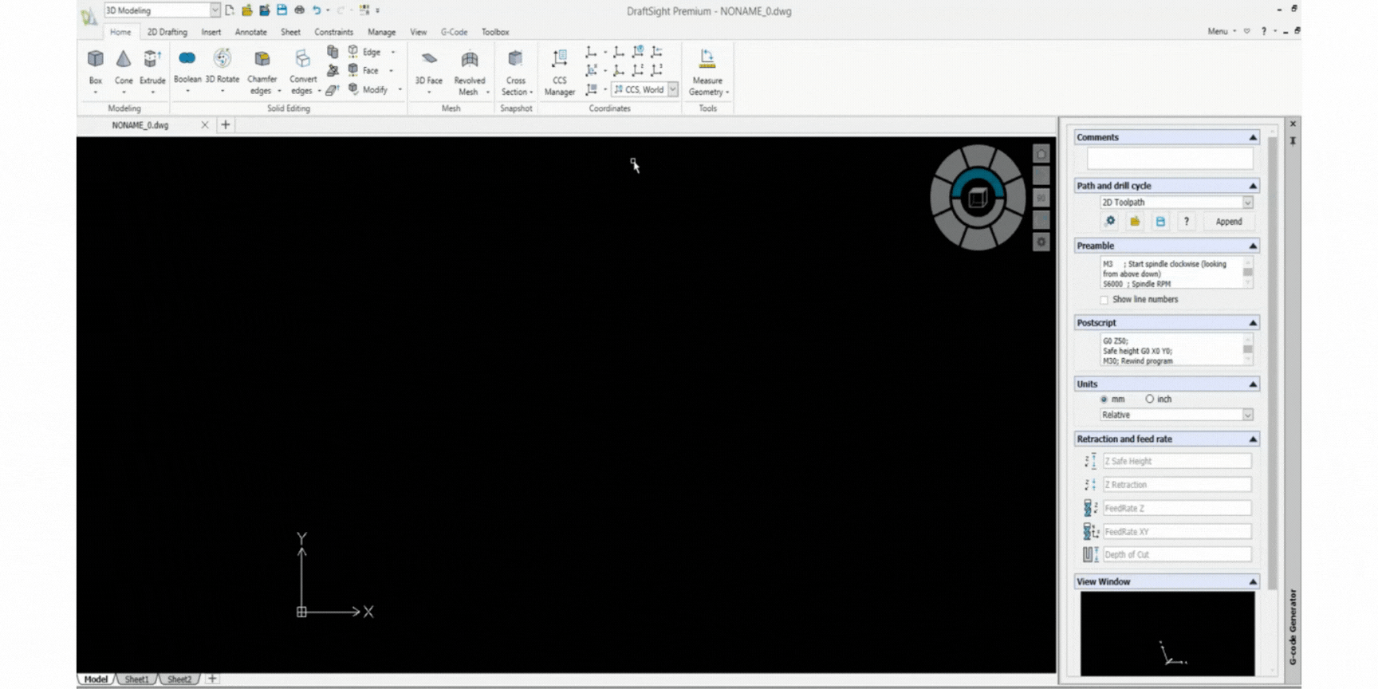Click the Print icon in quick access toolbar
The image size is (1378, 689).
[299, 10]
